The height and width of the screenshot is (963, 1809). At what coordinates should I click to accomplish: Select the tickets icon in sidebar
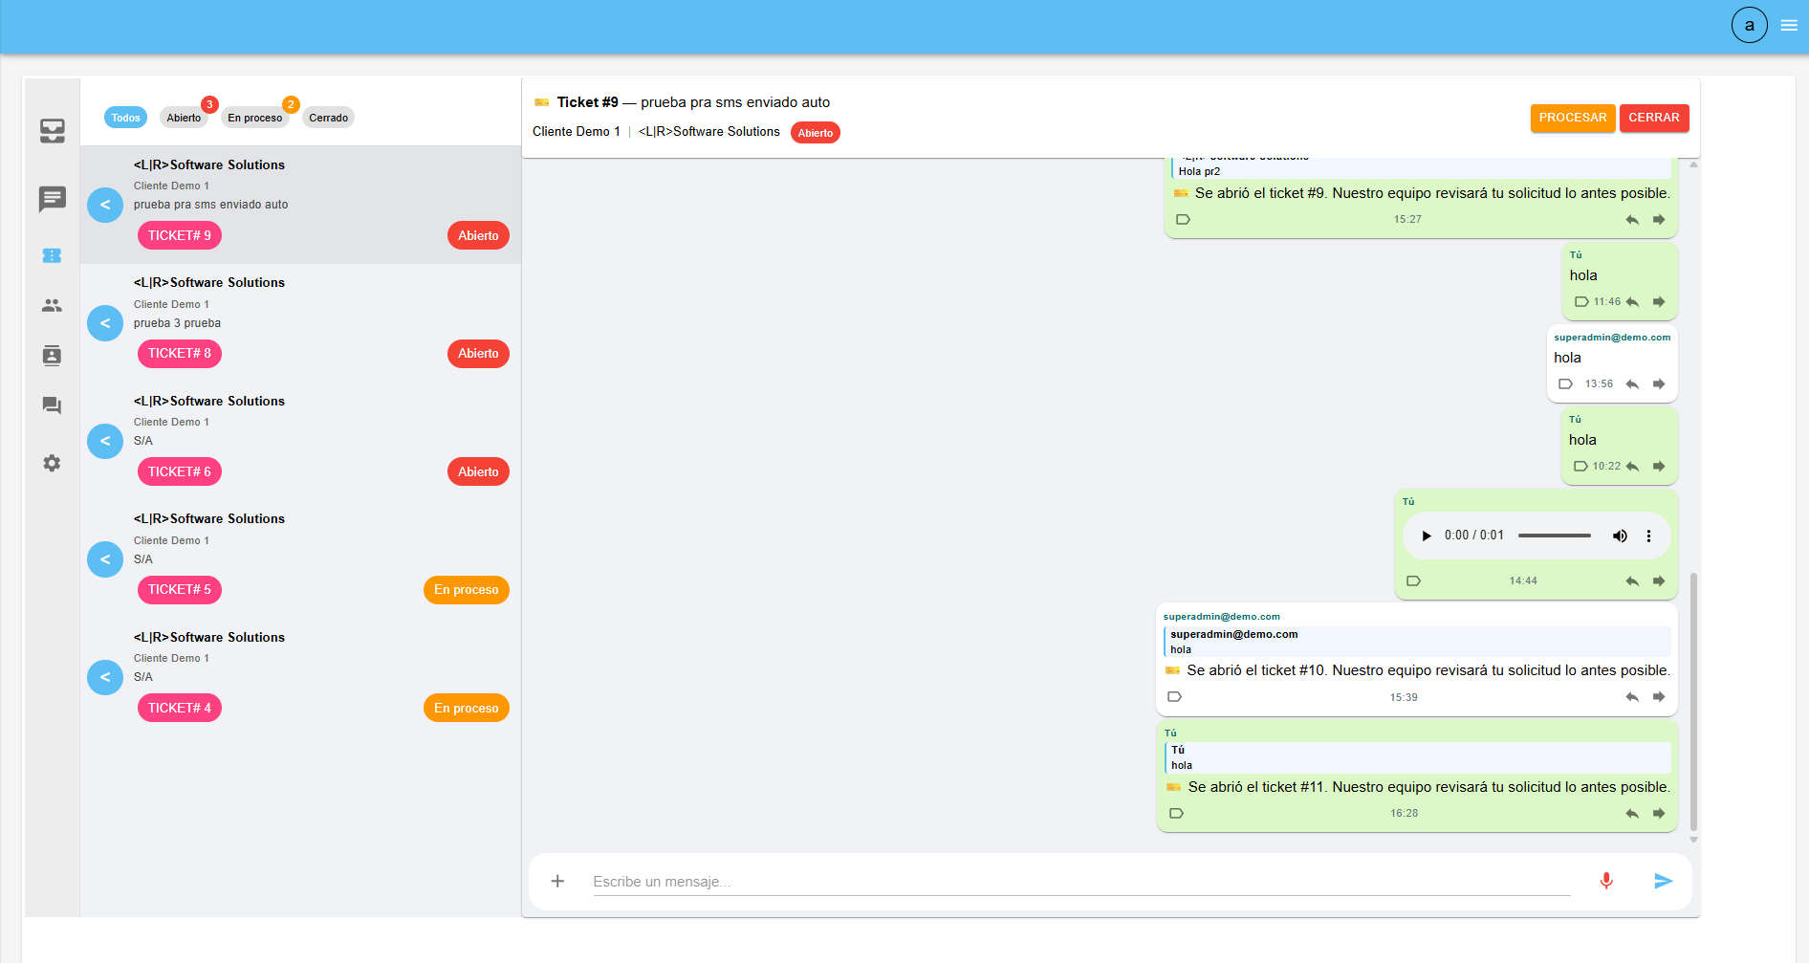click(52, 255)
